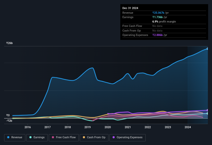Click the purple Operating Expenses dot
This screenshot has height=145, width=212.
pyautogui.click(x=114, y=137)
